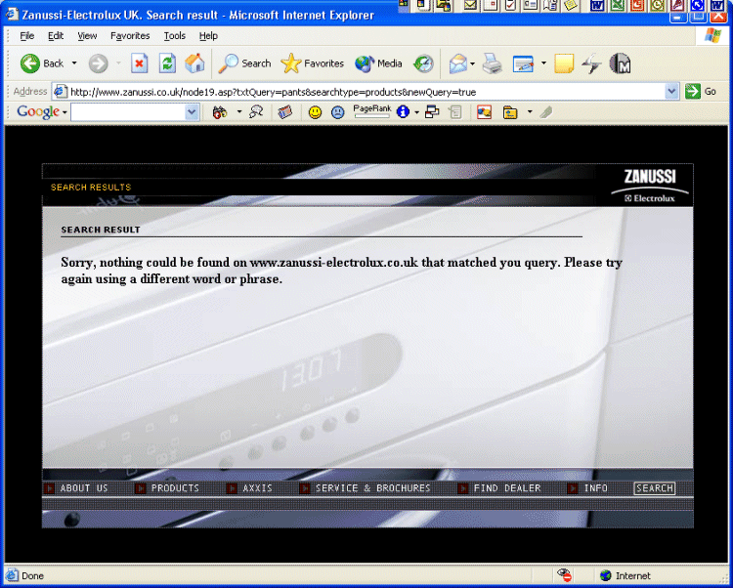Image resolution: width=733 pixels, height=588 pixels.
Task: Refresh the page with the green arrows icon
Action: (167, 63)
